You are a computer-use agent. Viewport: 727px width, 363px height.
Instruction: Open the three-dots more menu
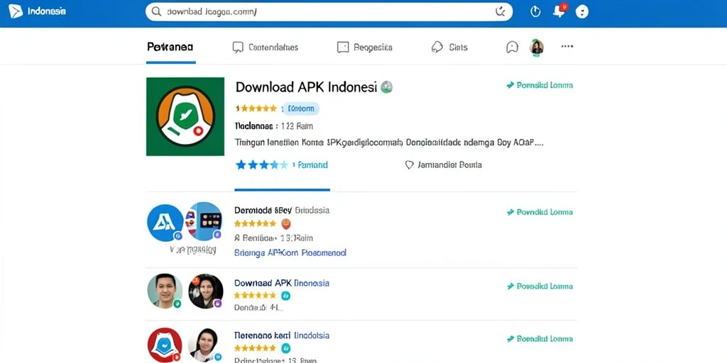567,46
